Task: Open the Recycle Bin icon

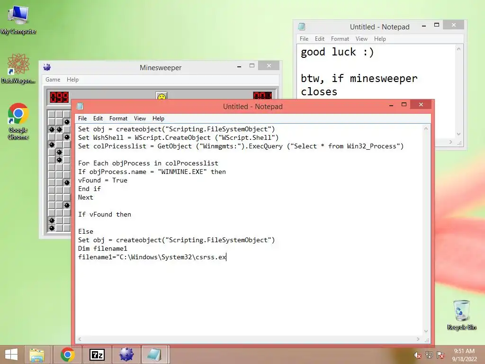Action: [x=461, y=315]
